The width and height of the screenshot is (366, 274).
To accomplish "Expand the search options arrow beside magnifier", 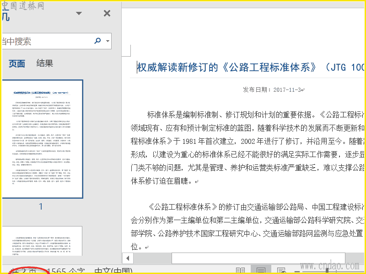I will click(108, 41).
